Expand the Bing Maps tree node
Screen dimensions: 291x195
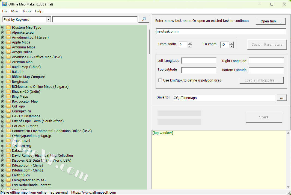click(3, 97)
